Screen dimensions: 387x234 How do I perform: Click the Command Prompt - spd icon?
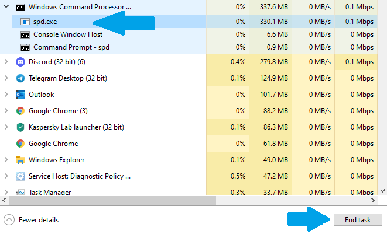coord(25,47)
